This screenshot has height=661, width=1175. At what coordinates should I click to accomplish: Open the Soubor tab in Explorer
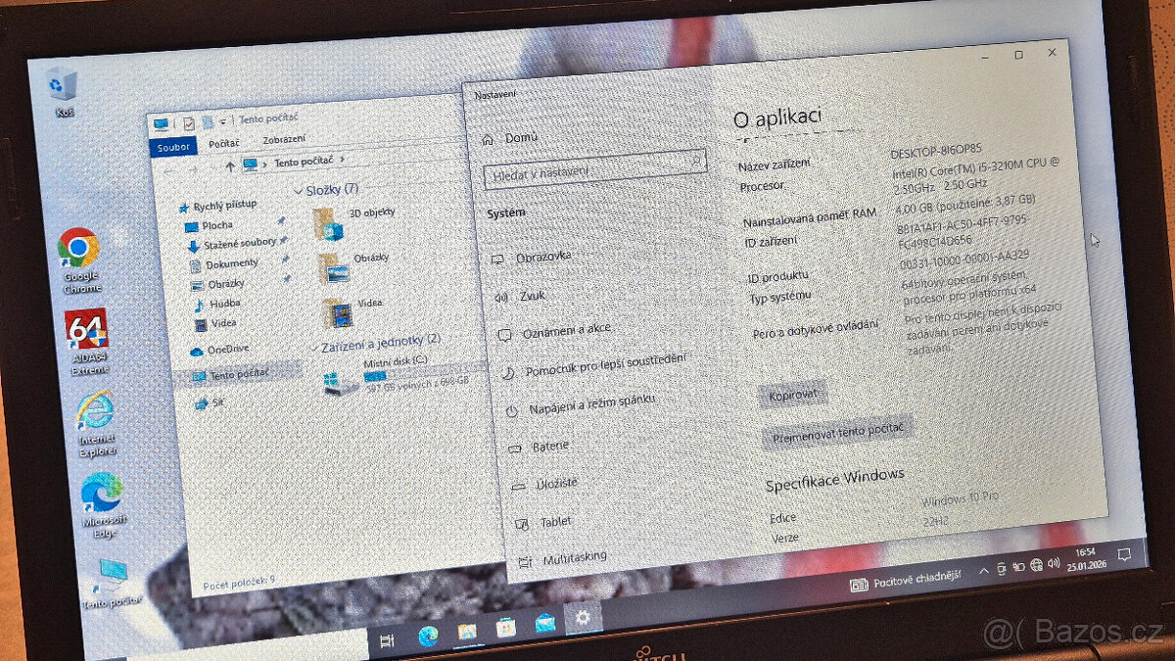click(x=174, y=148)
